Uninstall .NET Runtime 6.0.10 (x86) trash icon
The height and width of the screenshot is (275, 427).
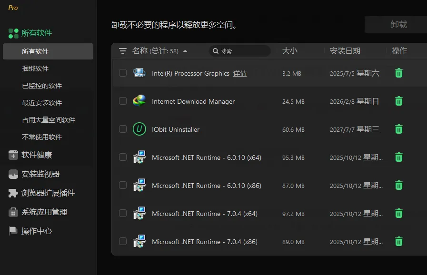(x=399, y=185)
